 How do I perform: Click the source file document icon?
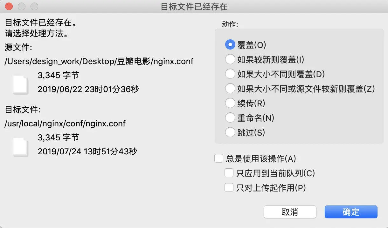[20, 84]
